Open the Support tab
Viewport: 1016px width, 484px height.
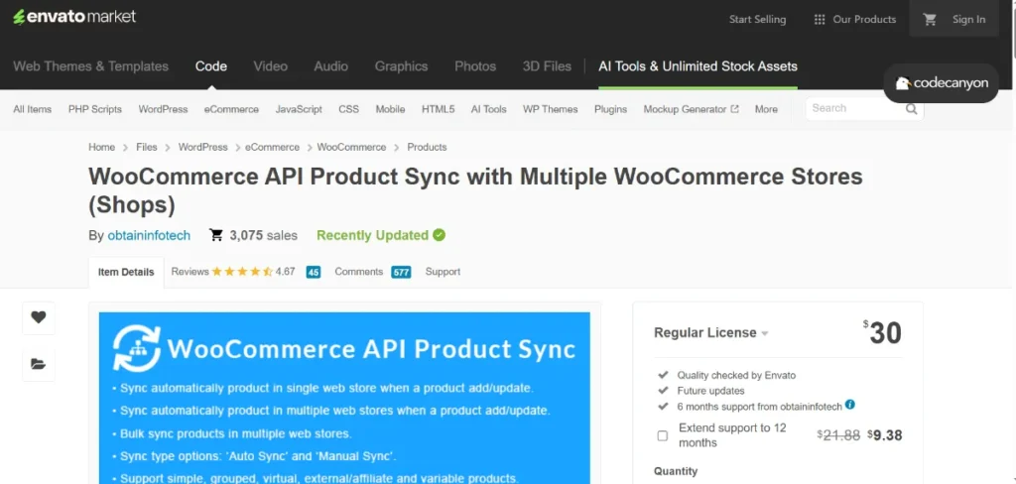[443, 272]
